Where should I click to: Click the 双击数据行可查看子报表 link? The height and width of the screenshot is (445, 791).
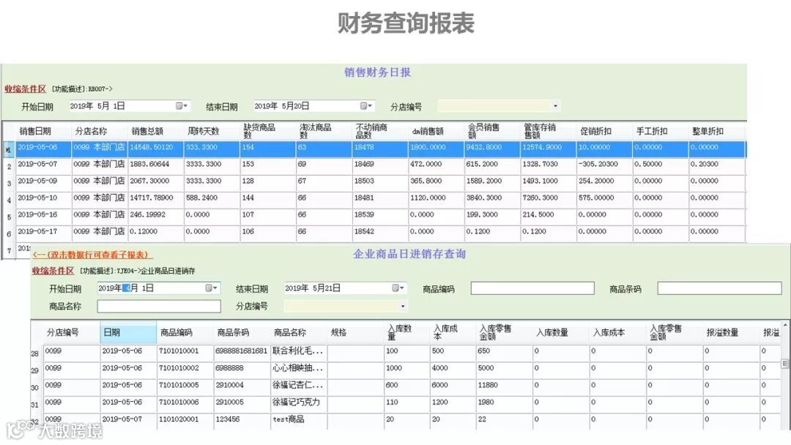(92, 255)
